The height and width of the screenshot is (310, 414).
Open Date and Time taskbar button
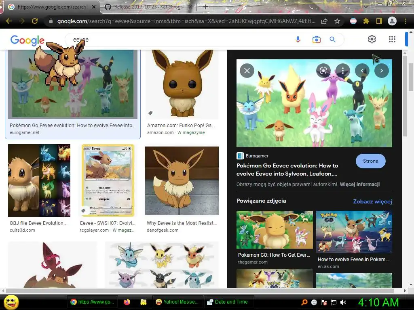point(229,302)
